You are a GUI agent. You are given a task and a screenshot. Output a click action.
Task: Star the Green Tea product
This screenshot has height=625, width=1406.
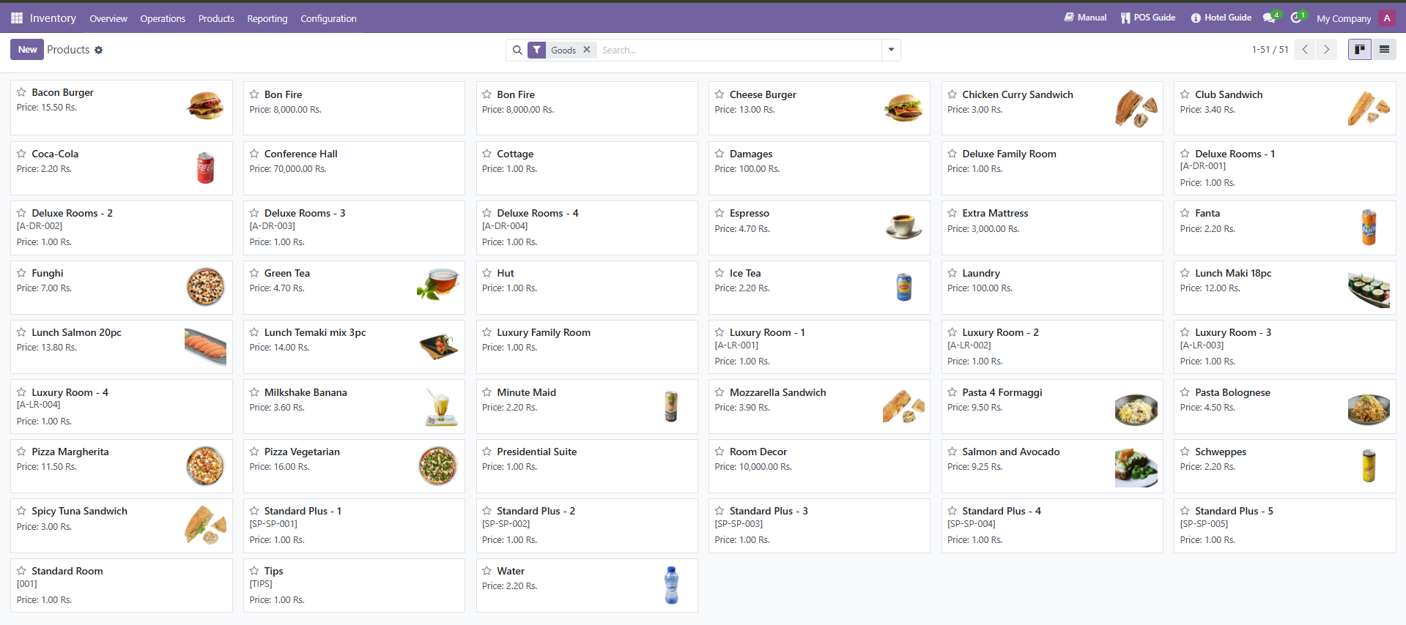pyautogui.click(x=254, y=273)
